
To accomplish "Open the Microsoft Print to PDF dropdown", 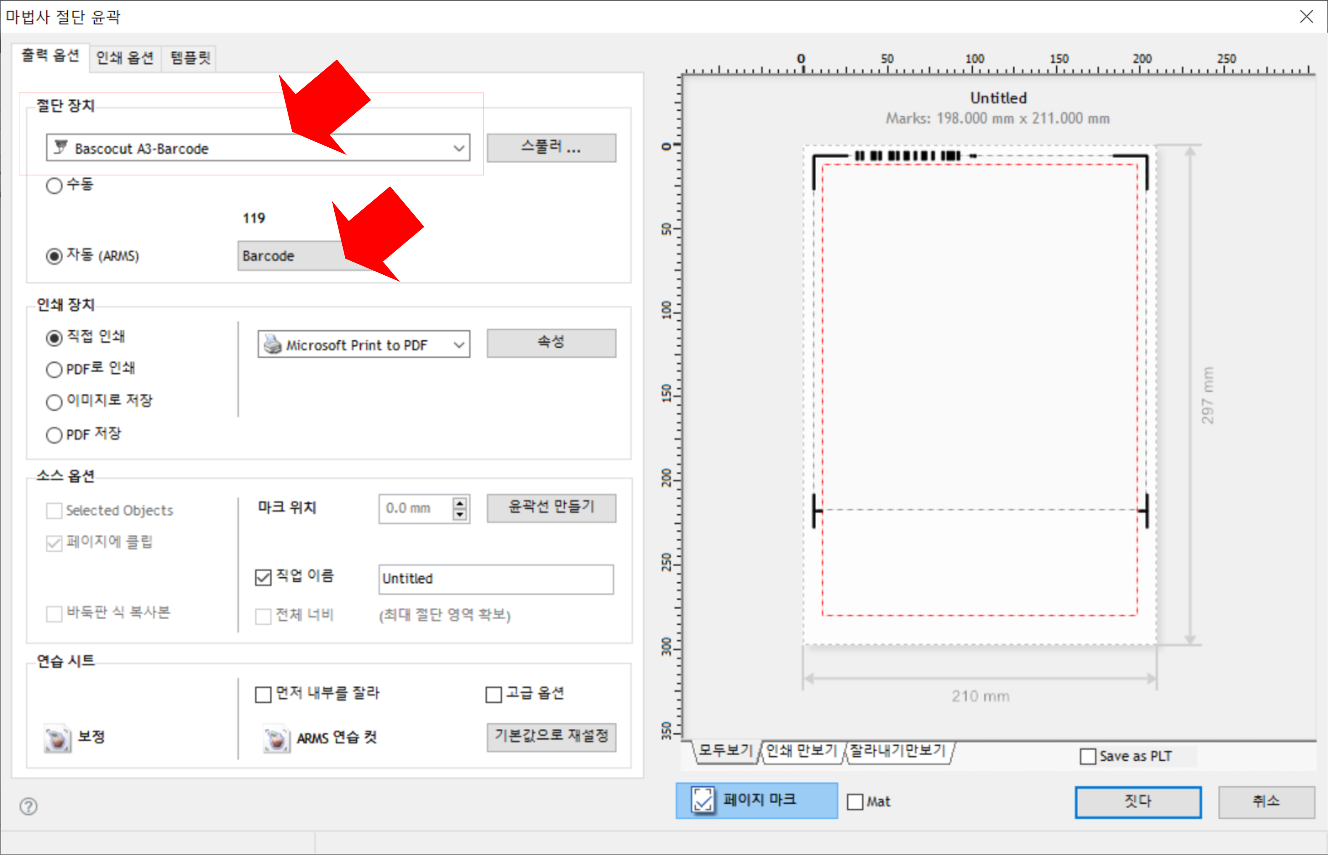I will click(x=458, y=345).
